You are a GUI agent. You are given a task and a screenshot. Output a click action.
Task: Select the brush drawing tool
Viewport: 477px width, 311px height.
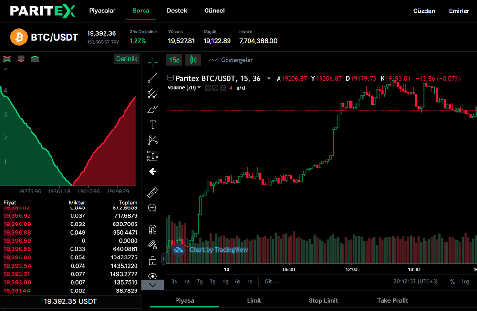153,109
